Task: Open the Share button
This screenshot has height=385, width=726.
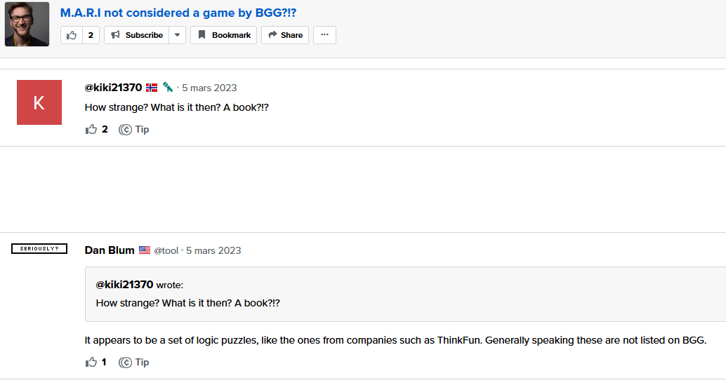Action: tap(285, 35)
